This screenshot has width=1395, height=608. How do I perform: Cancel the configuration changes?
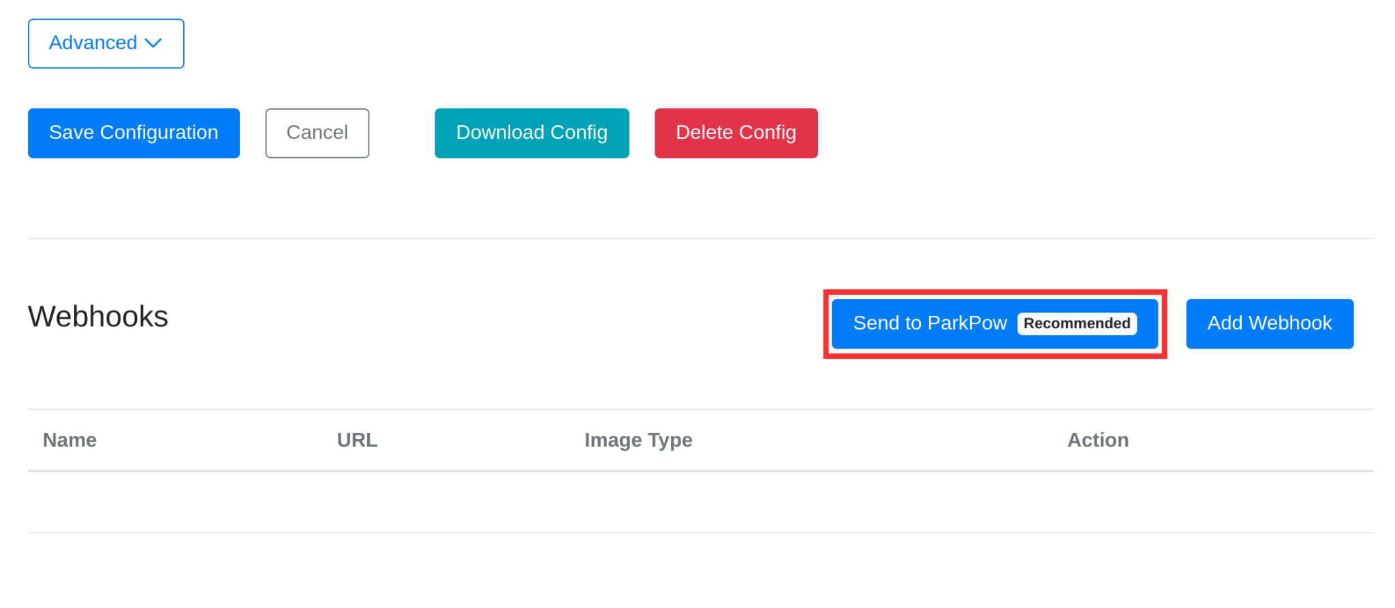317,133
